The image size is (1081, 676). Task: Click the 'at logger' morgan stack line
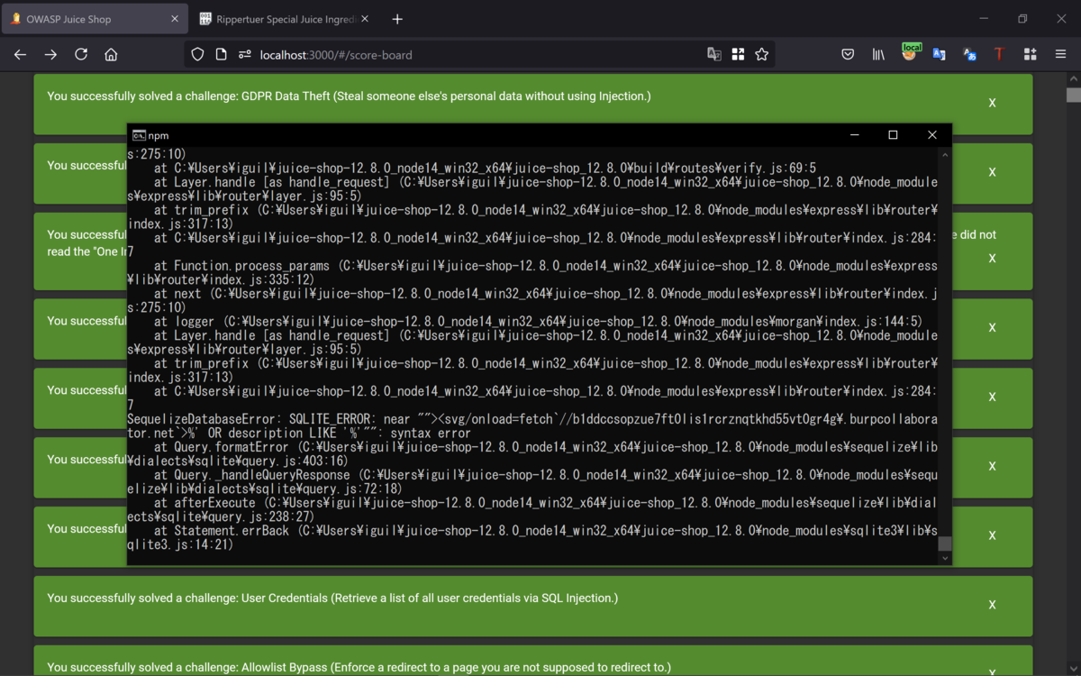[x=538, y=321]
